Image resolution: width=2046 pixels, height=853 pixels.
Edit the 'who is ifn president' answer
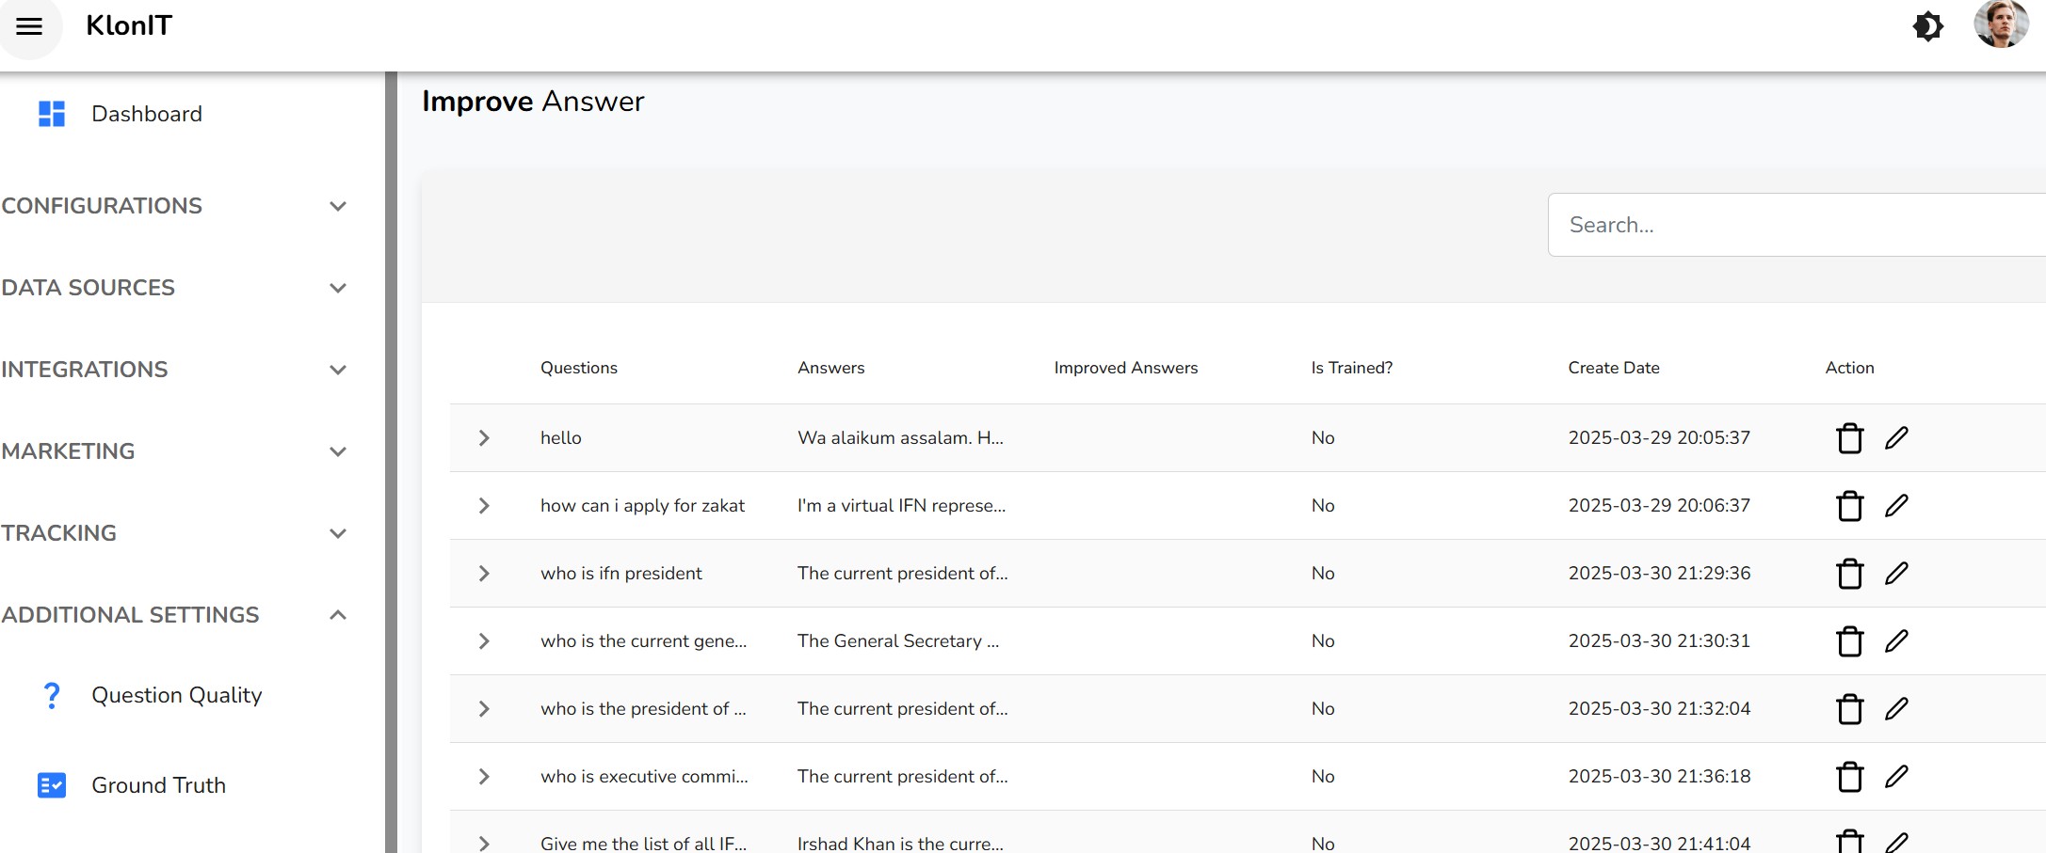coord(1896,574)
